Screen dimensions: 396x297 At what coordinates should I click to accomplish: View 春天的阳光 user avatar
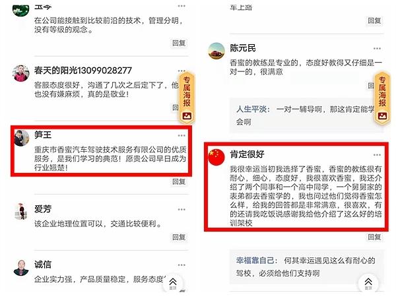[21, 73]
